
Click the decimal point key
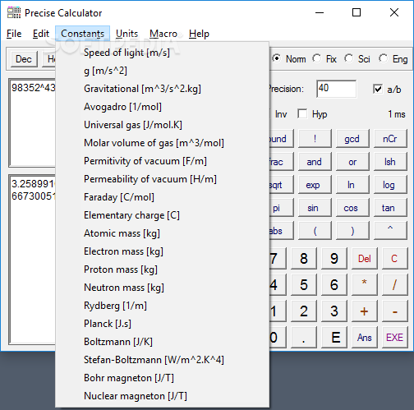tap(304, 337)
